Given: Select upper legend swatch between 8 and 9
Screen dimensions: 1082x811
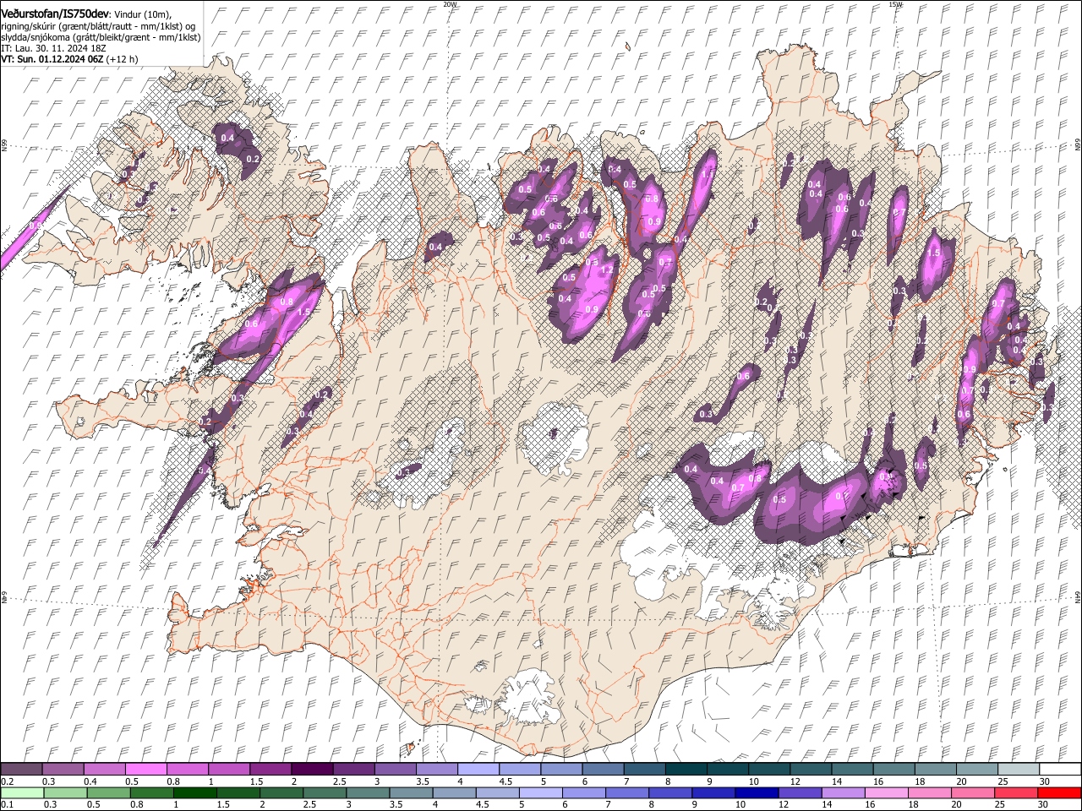Looking at the screenshot, I should [x=686, y=770].
